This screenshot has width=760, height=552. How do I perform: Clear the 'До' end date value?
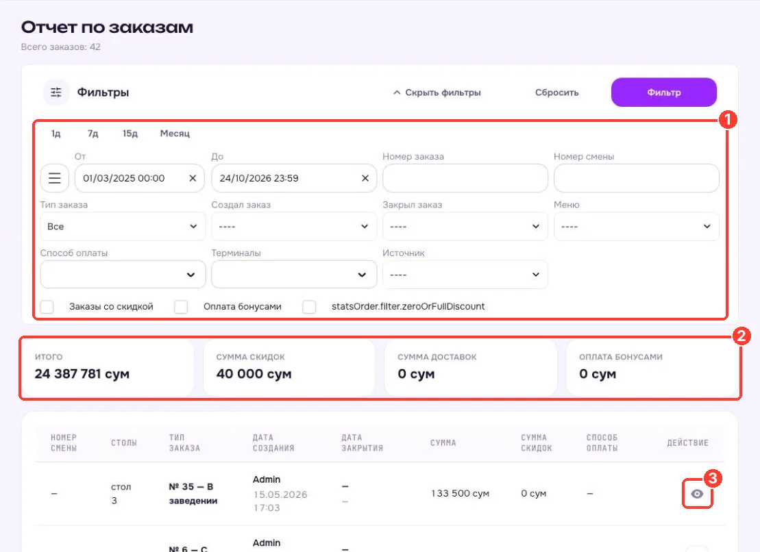click(365, 178)
